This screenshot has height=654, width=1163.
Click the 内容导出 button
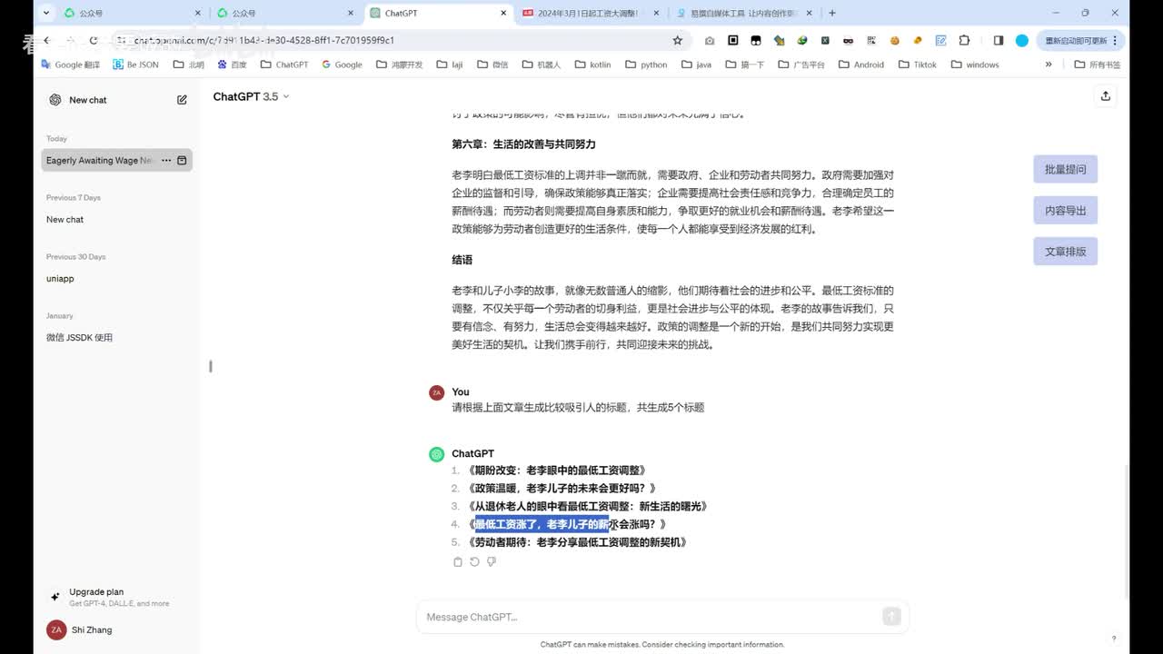(1065, 211)
